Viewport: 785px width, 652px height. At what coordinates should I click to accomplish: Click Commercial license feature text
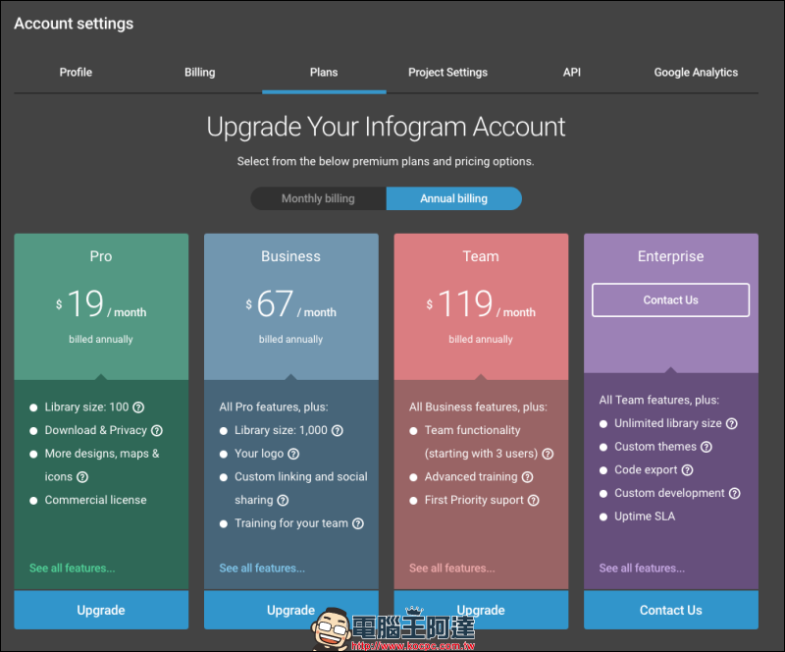pyautogui.click(x=95, y=500)
